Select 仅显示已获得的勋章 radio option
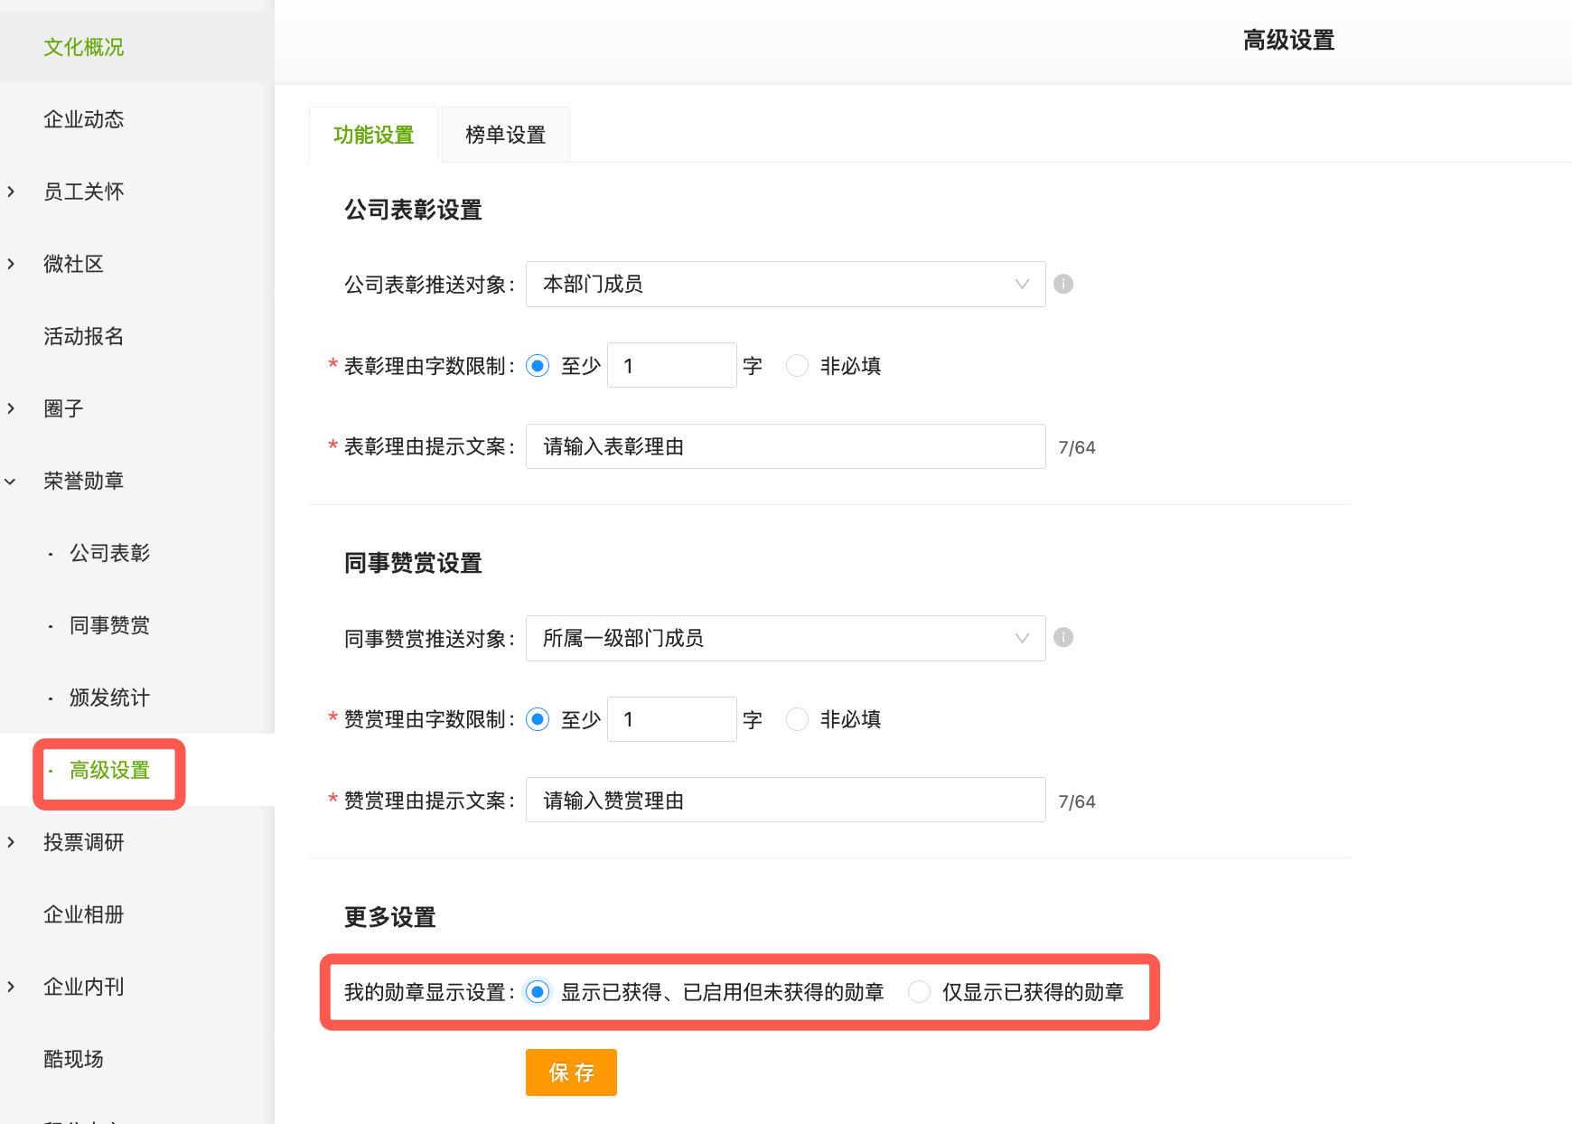The image size is (1572, 1124). [919, 992]
